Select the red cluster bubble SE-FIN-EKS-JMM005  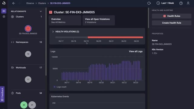click(x=28, y=28)
